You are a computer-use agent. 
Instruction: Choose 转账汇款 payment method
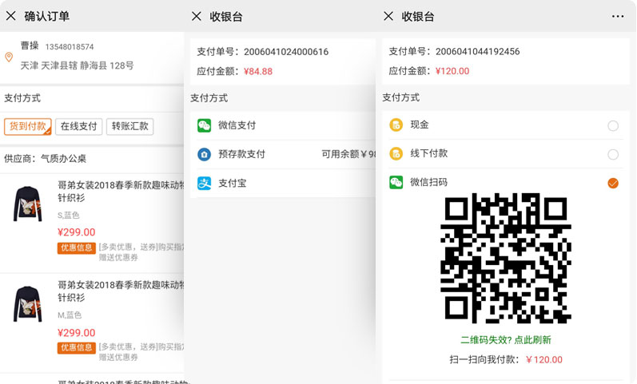click(129, 126)
